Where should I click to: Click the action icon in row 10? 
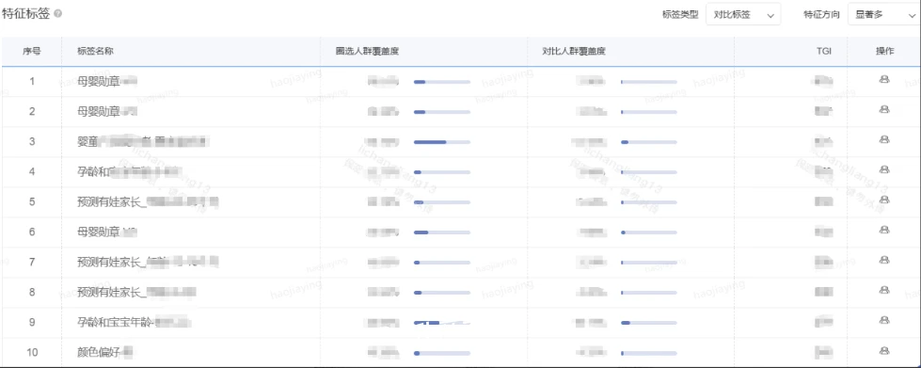click(884, 351)
